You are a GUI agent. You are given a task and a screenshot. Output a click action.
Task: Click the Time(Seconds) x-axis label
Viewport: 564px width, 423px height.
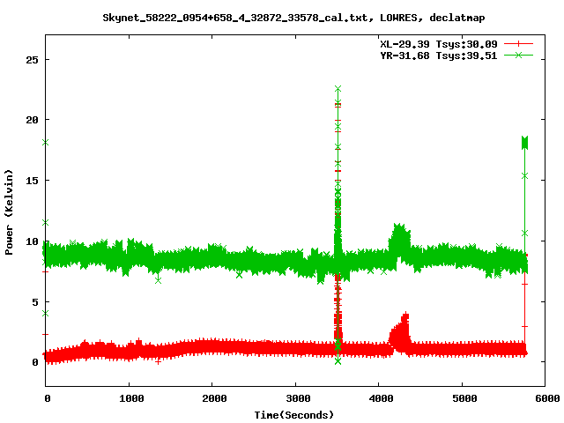tap(293, 415)
